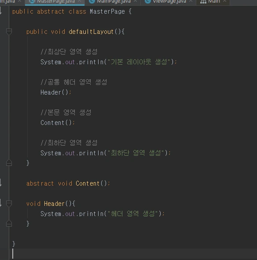The height and width of the screenshot is (260, 257).
Task: Click the class icon on ViewPage.java tab
Action: coord(148,1)
